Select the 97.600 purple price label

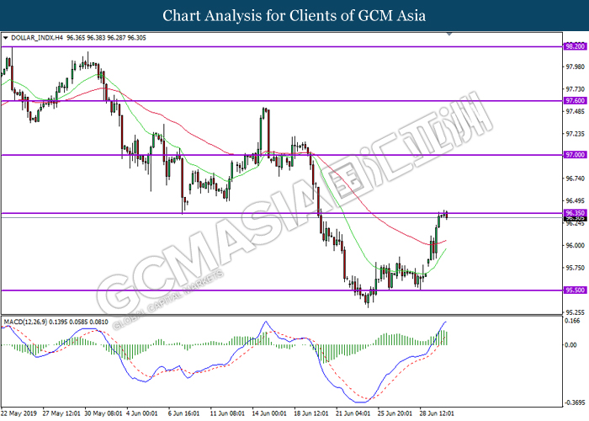(x=576, y=100)
